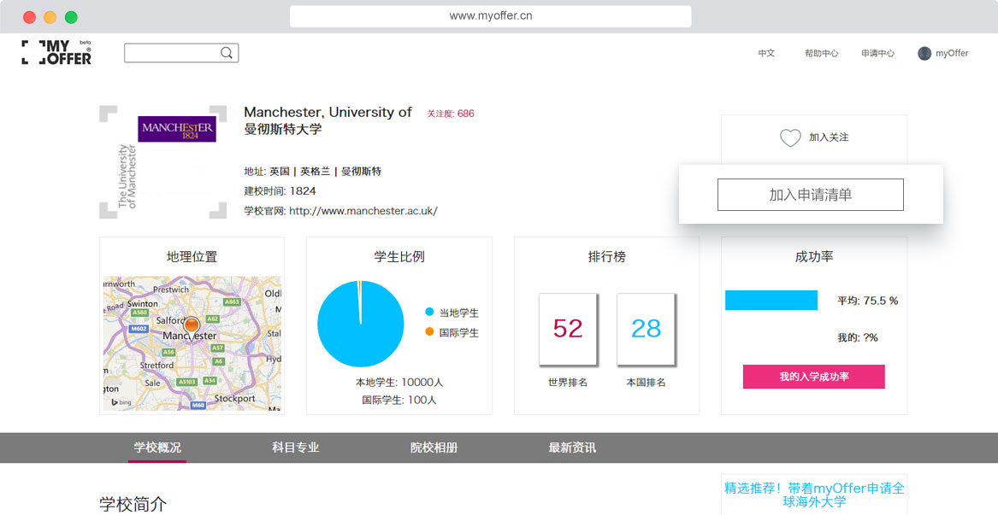The width and height of the screenshot is (998, 515).
Task: Click the orange 国际学生 legend dot
Action: tap(429, 332)
